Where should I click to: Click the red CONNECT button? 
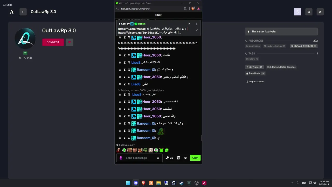53,42
